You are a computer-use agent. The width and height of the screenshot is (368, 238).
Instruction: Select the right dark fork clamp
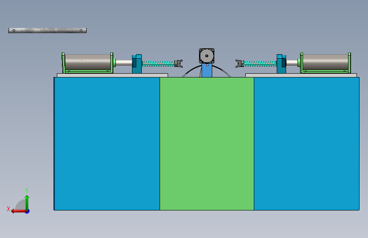(x=240, y=64)
